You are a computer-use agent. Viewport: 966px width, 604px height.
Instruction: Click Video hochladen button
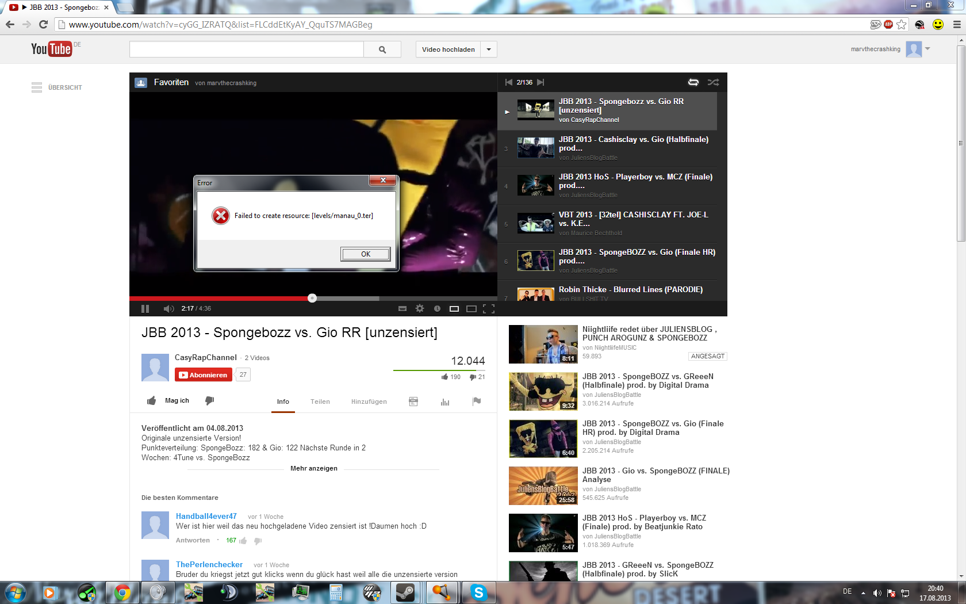pos(448,49)
